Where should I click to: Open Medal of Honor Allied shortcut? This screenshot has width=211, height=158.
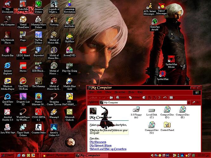pos(54,38)
